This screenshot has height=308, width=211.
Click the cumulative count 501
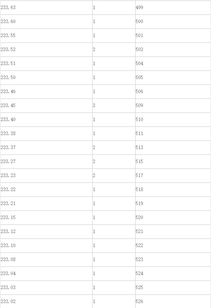pos(173,35)
